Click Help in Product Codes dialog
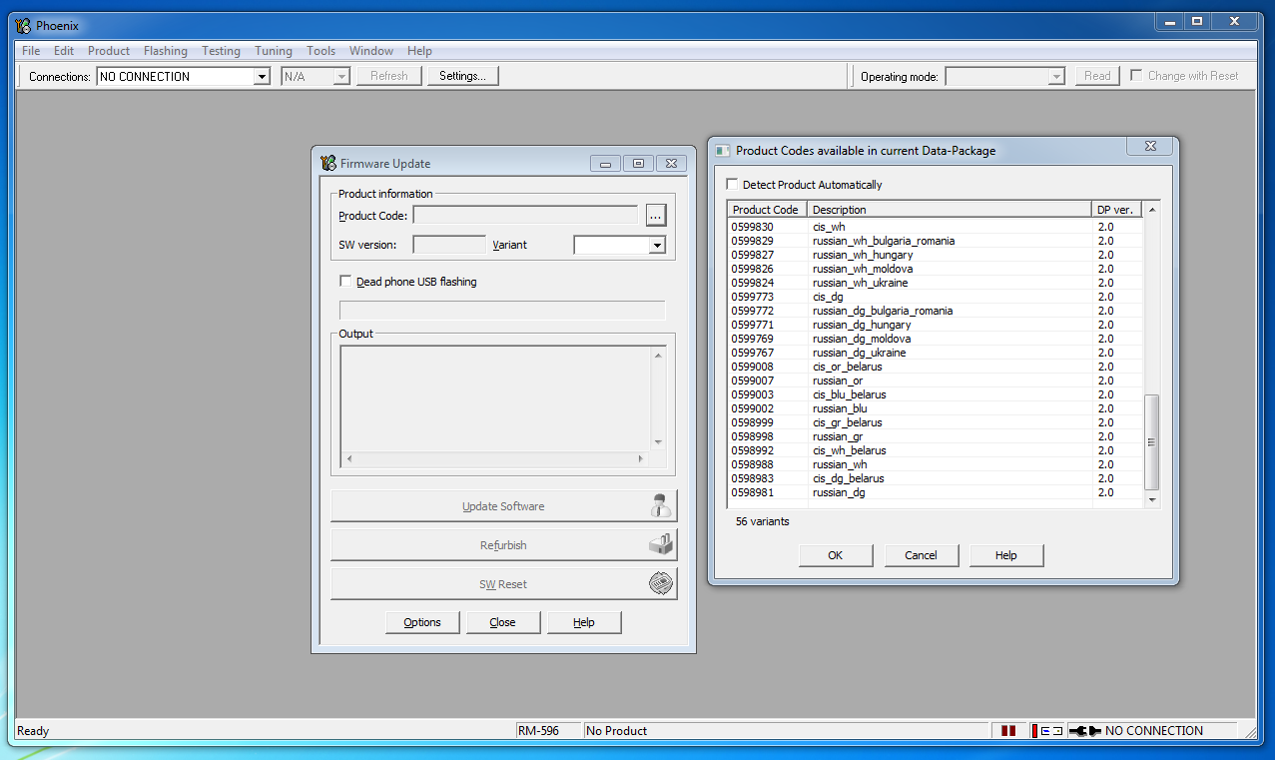 point(1006,555)
